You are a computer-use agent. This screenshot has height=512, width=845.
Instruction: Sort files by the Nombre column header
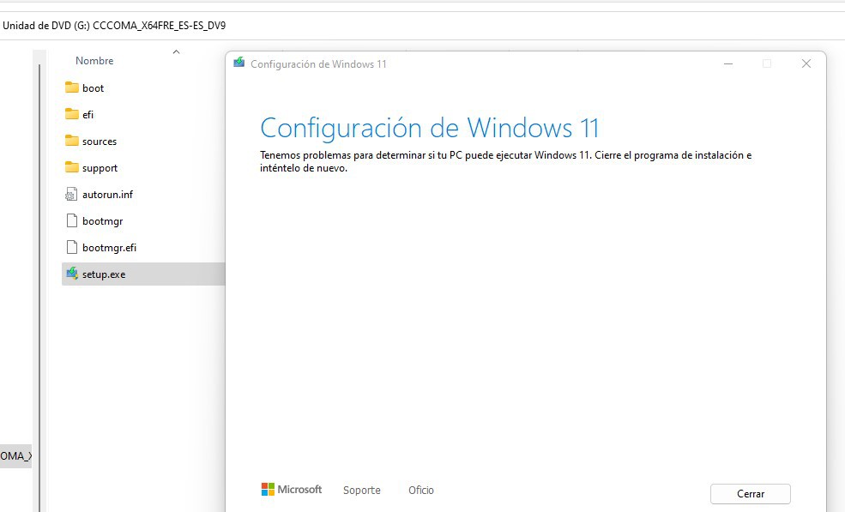[x=94, y=61]
